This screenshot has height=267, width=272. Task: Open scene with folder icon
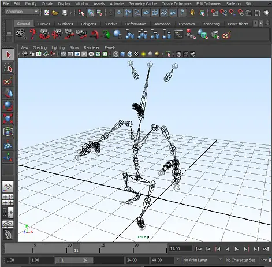[55, 13]
